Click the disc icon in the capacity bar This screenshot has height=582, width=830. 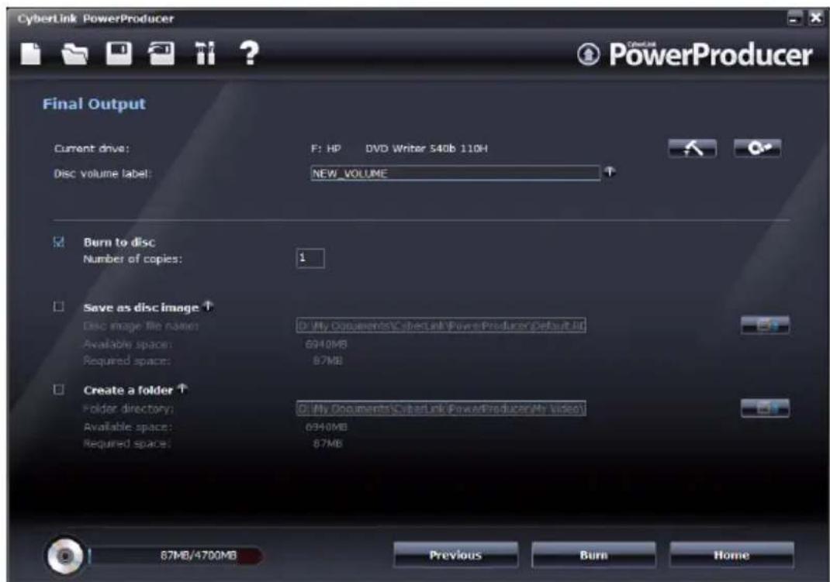click(x=65, y=556)
